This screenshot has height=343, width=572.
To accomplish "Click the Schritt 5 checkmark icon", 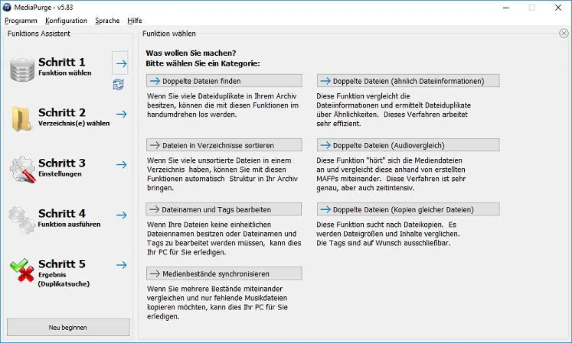I will point(21,270).
